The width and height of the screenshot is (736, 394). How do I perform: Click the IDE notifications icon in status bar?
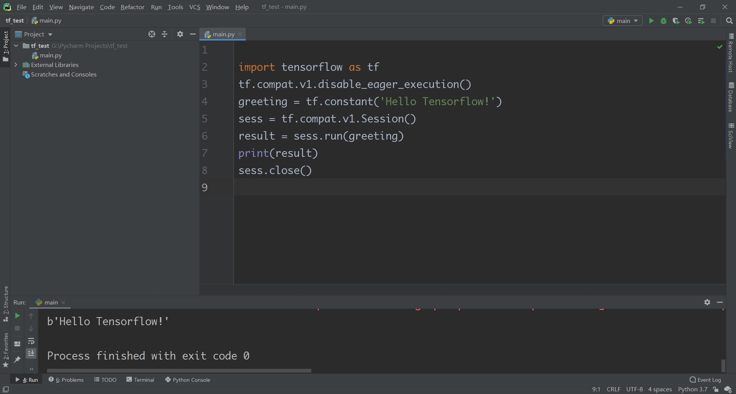[x=728, y=389]
